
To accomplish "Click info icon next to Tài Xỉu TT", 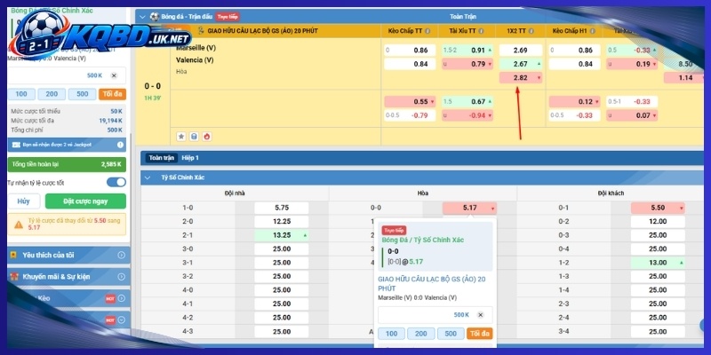I will pyautogui.click(x=481, y=31).
